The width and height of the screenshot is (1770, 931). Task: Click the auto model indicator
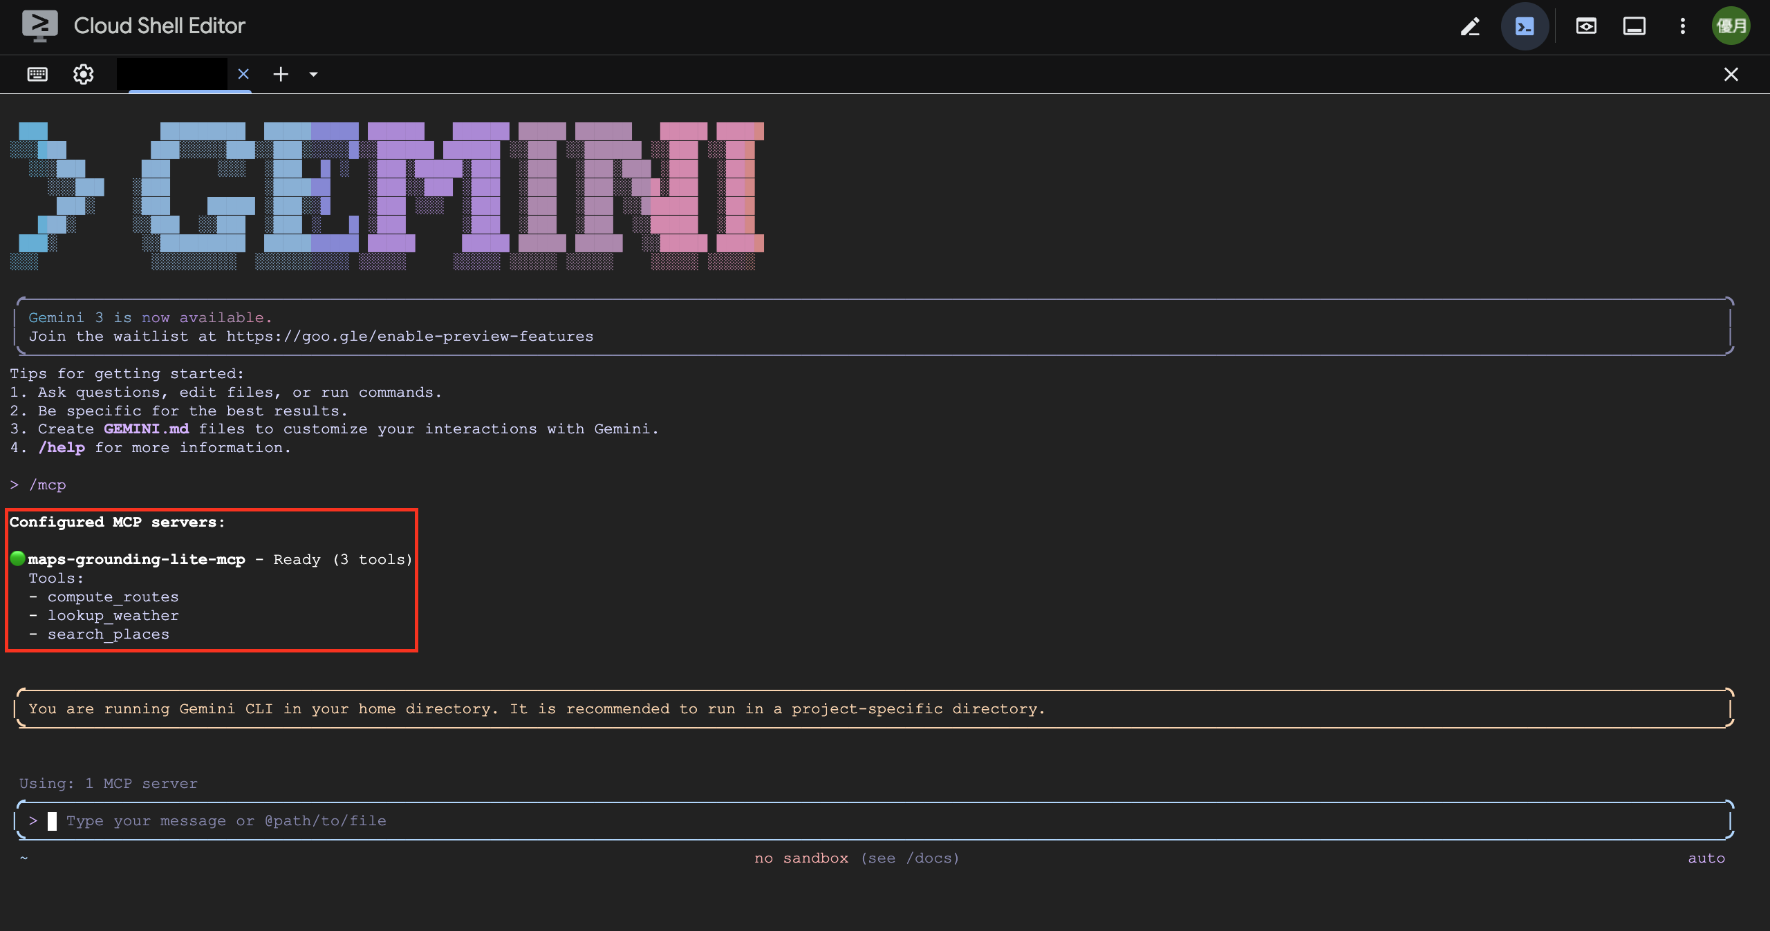(x=1706, y=858)
